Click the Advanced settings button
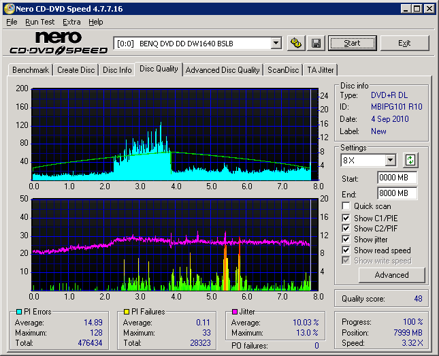Screen dimensions: 439x356 point(391,275)
